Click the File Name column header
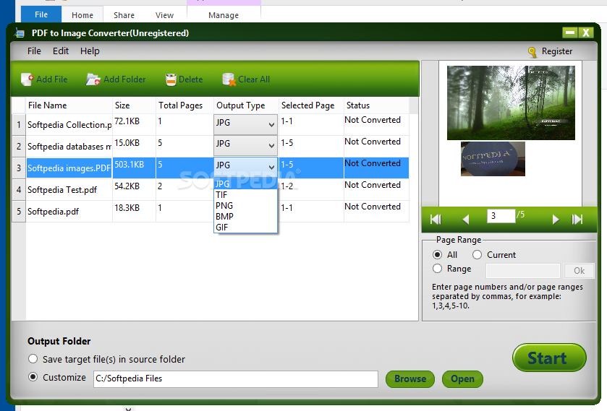The width and height of the screenshot is (607, 411). pyautogui.click(x=69, y=105)
